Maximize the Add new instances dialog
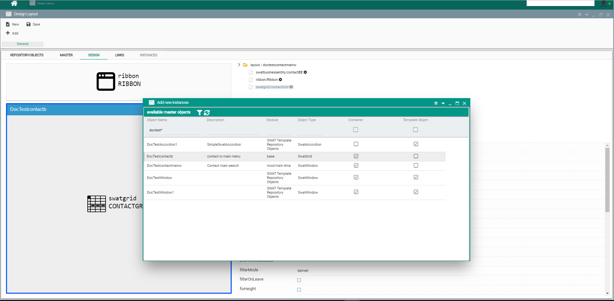 (457, 103)
